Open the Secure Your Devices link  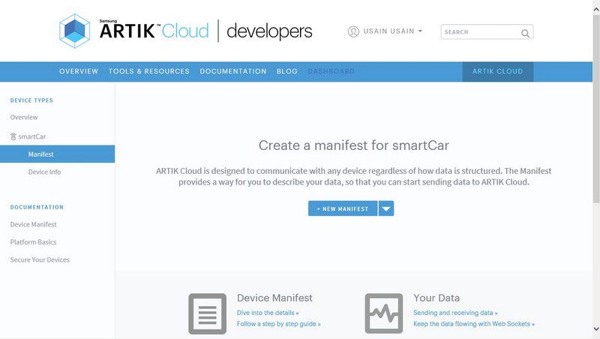40,259
